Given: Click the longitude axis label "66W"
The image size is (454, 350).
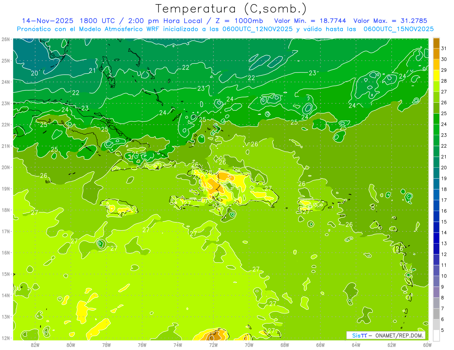Looking at the screenshot, I should point(320,345).
